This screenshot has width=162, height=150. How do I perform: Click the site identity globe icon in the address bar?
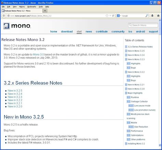pyautogui.click(x=8, y=16)
